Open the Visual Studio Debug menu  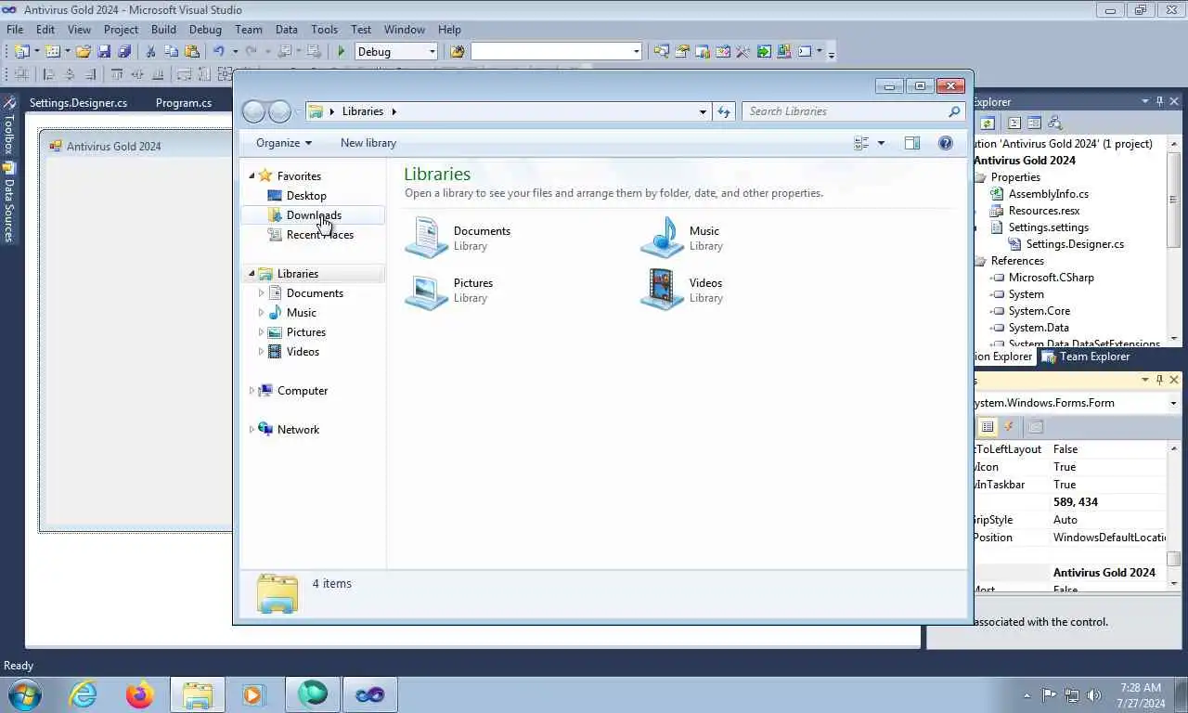205,30
